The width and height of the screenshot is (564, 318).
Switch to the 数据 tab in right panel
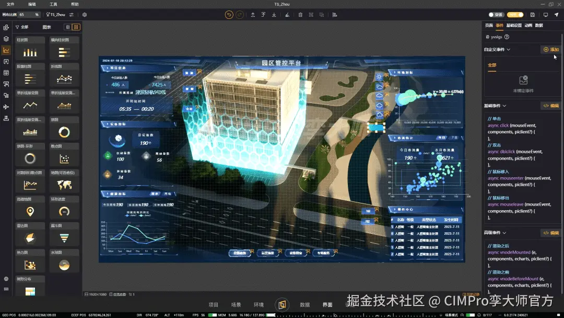pos(539,25)
